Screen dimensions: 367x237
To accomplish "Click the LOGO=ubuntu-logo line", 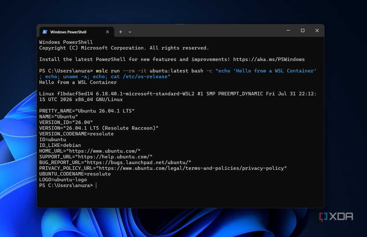I will pyautogui.click(x=63, y=180).
